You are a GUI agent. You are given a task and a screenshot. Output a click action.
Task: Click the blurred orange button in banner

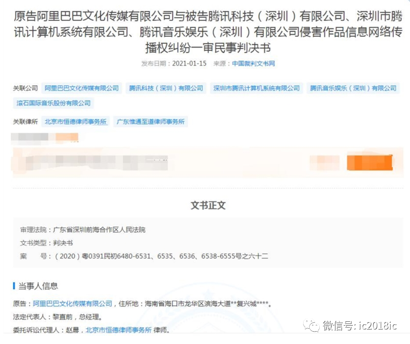pyautogui.click(x=370, y=162)
